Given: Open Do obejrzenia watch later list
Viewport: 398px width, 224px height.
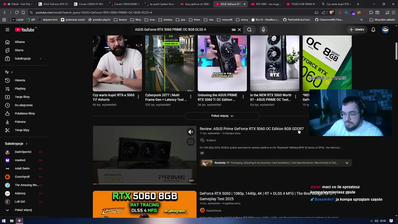Looking at the screenshot, I should pyautogui.click(x=24, y=105).
